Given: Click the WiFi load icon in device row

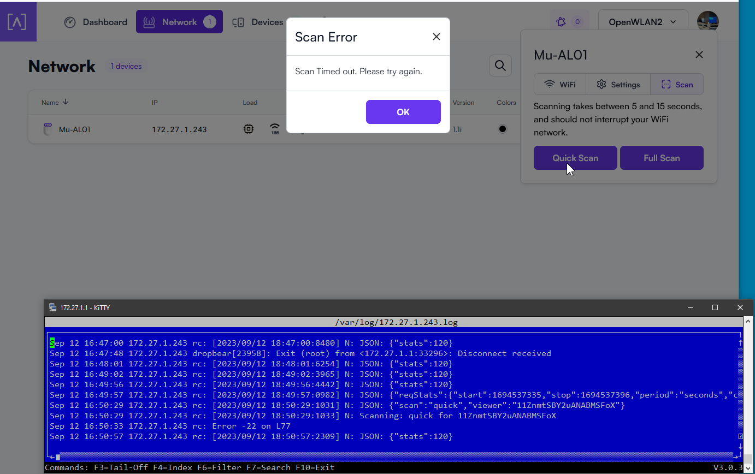Looking at the screenshot, I should 275,129.
